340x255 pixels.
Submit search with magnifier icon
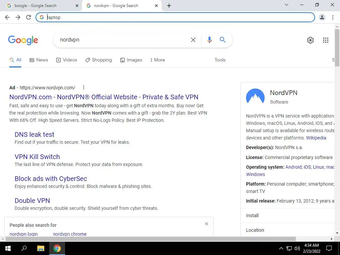222,40
